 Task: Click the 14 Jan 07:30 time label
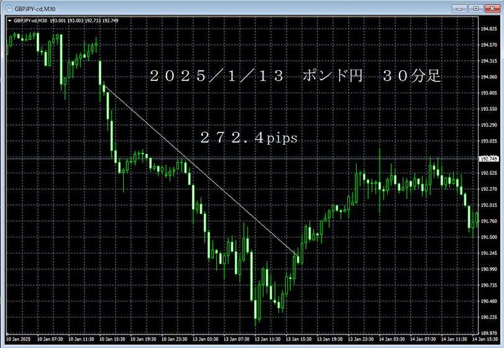[x=423, y=339]
